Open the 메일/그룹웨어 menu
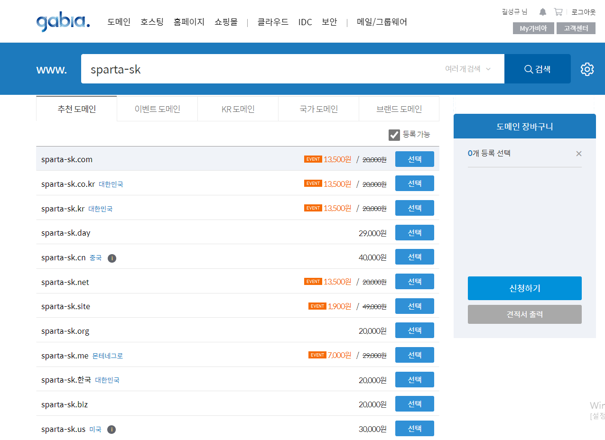 382,22
